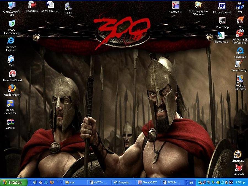Open the Ο Υπολογιστής μου desktop icon
The width and height of the screenshot is (248, 186).
tap(12, 9)
